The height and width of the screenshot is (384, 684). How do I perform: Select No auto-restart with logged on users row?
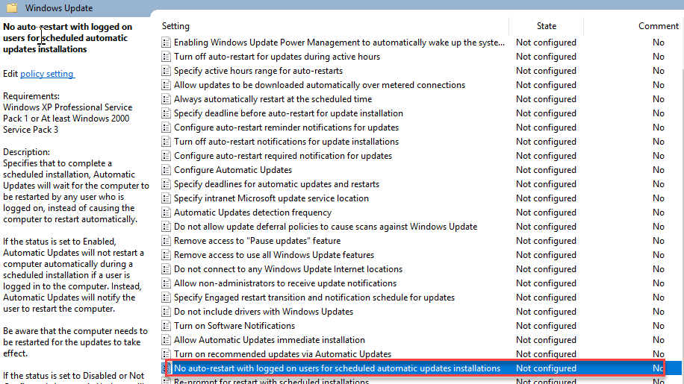421,368
